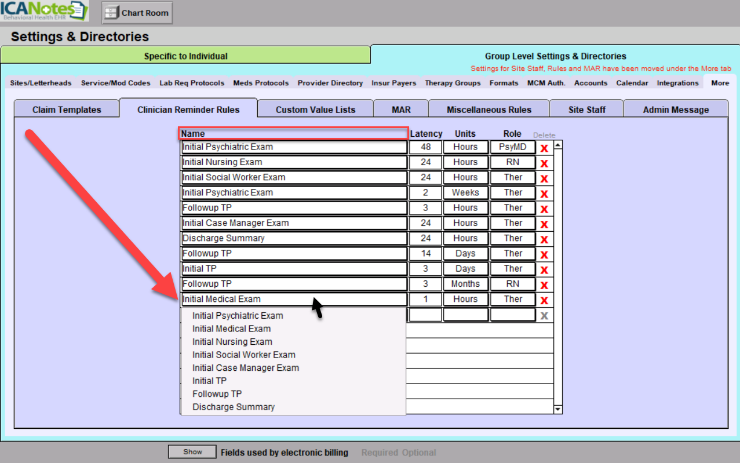Image resolution: width=740 pixels, height=463 pixels.
Task: Open the Custom Value Lists tab
Action: pos(315,110)
